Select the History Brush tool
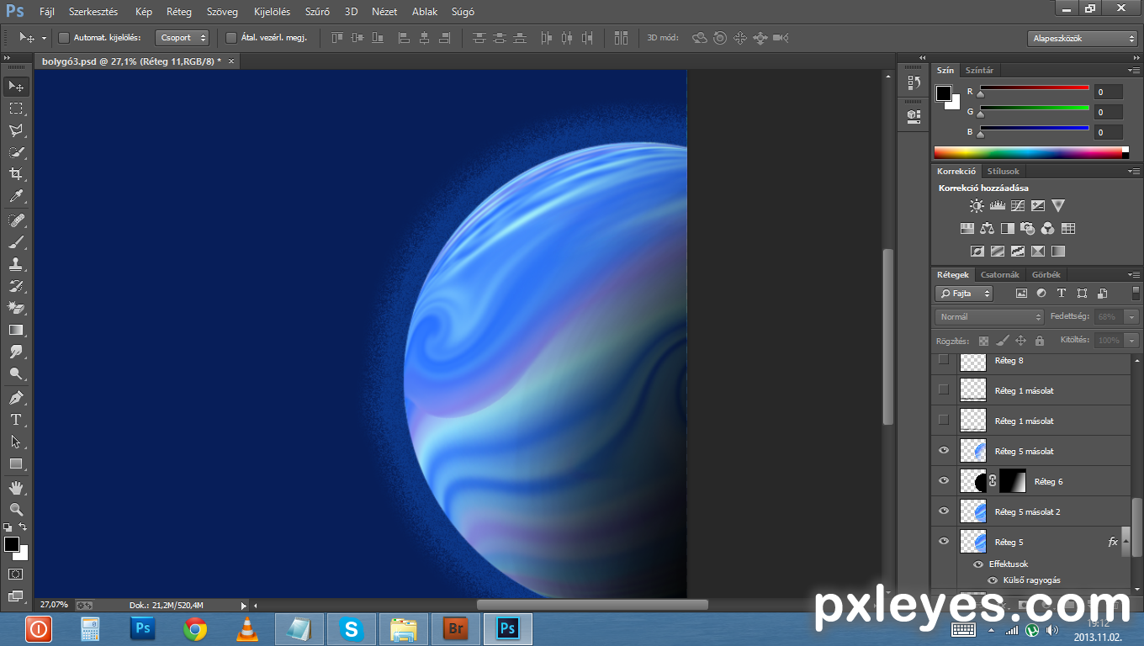 pos(16,286)
